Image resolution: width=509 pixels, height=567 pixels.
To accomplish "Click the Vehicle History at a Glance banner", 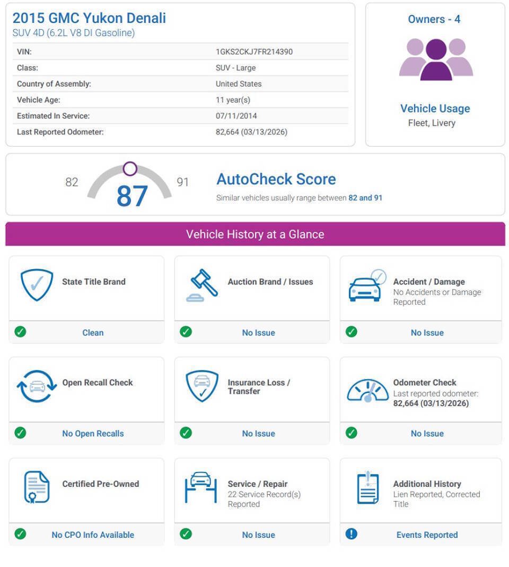I will (255, 234).
